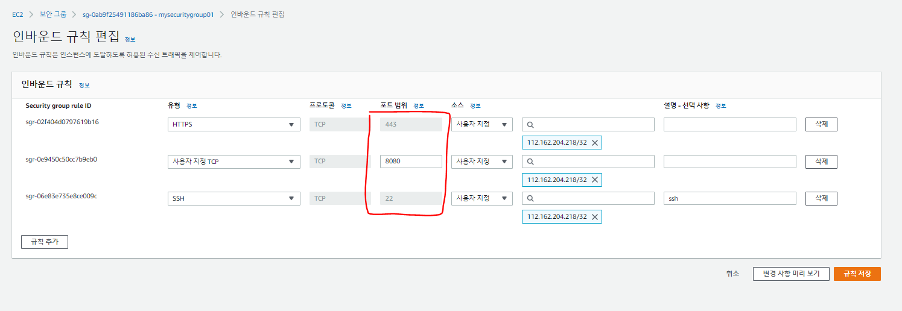This screenshot has height=311, width=902.
Task: Remove the CIDR tag in the 8080 rule
Action: click(x=594, y=180)
